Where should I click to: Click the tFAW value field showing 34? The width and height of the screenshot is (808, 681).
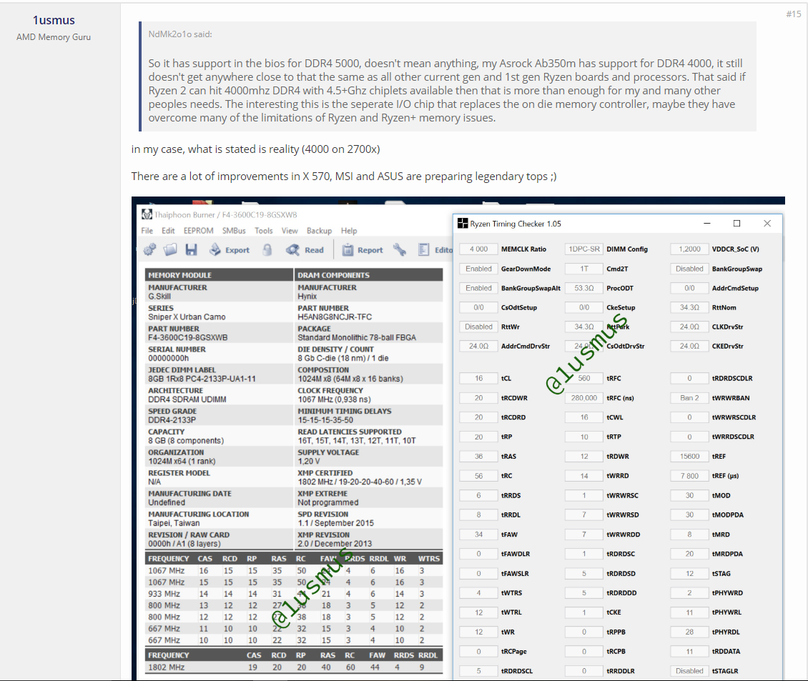[x=478, y=535]
